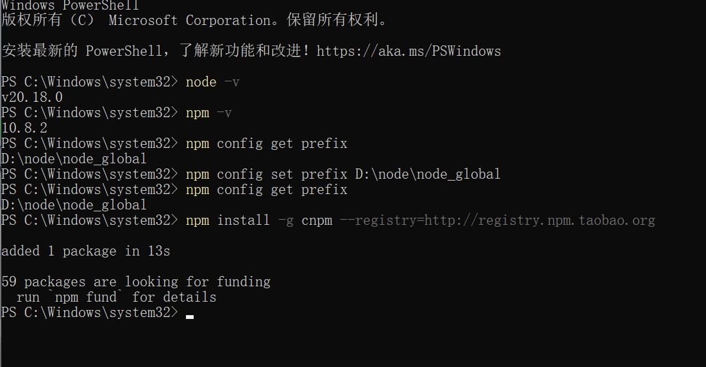
Task: Click the '安装最新的 PowerShell' notice text
Action: (x=82, y=51)
